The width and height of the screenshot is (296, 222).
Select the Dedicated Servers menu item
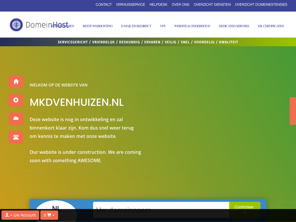pyautogui.click(x=234, y=26)
